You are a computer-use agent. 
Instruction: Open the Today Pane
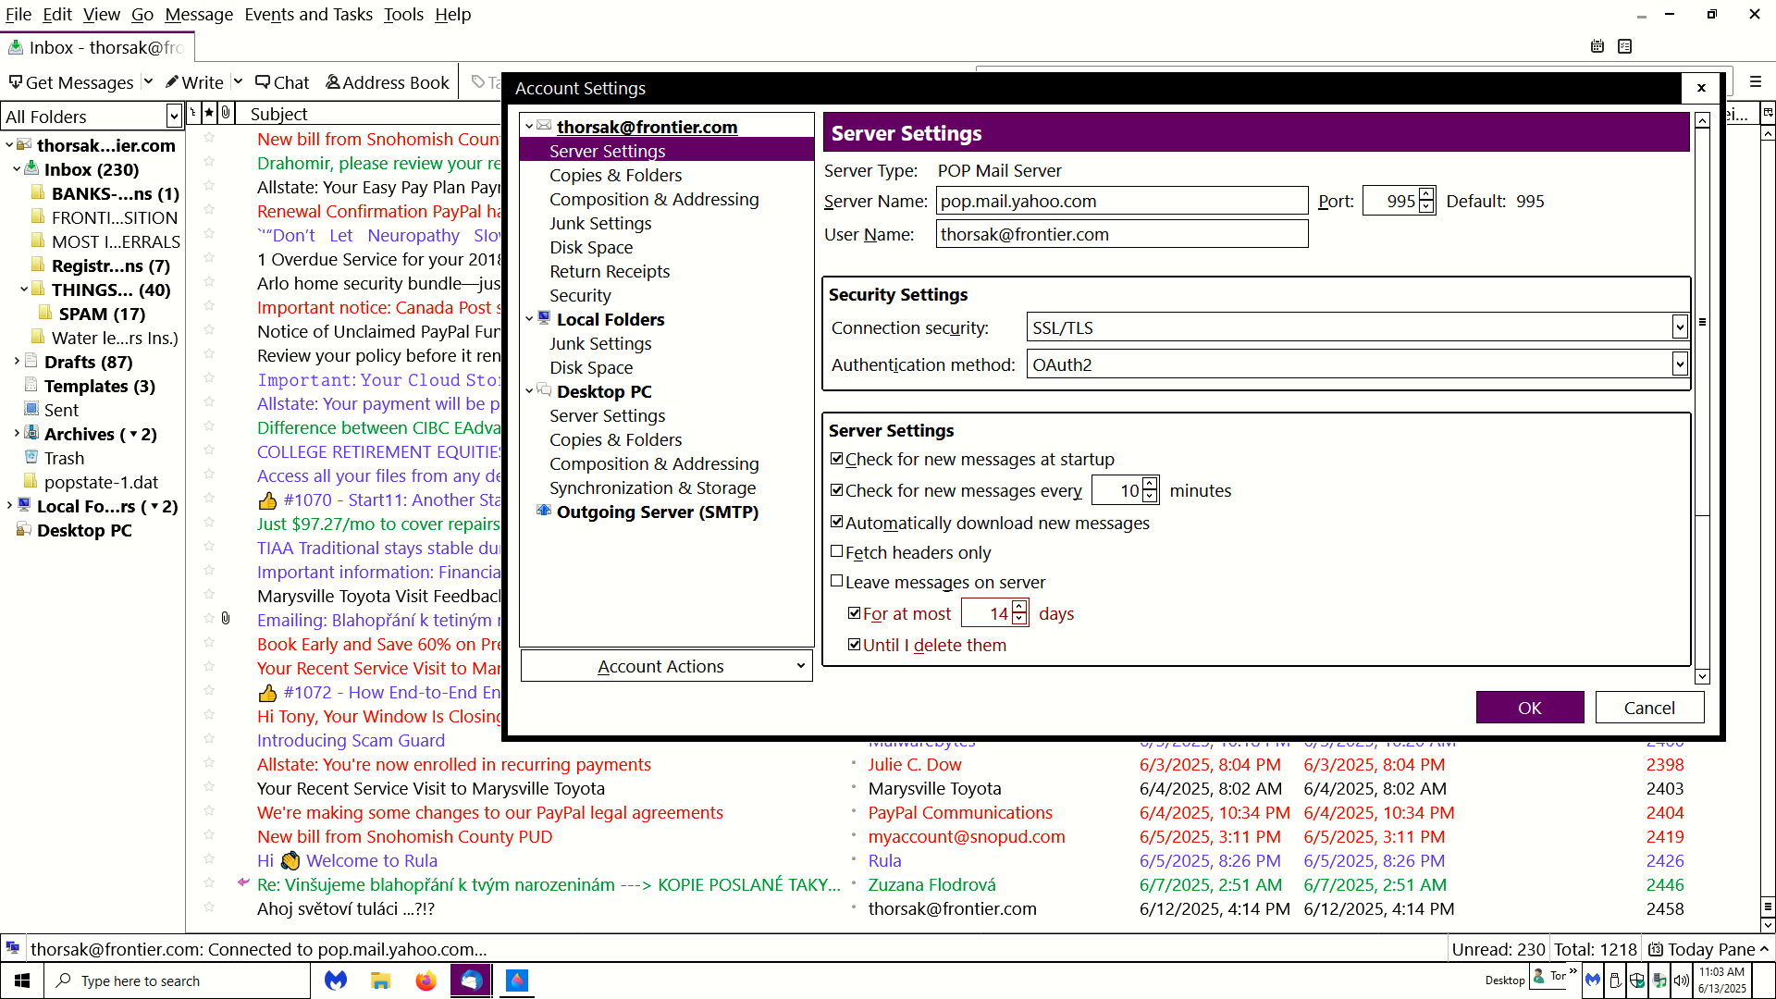coord(1709,949)
